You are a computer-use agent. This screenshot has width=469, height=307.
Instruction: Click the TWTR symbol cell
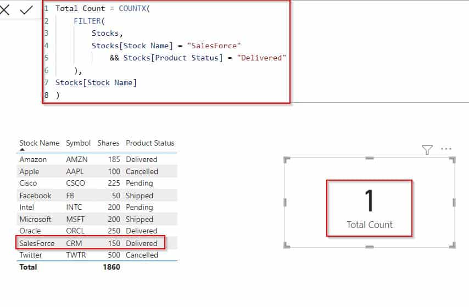tap(76, 255)
